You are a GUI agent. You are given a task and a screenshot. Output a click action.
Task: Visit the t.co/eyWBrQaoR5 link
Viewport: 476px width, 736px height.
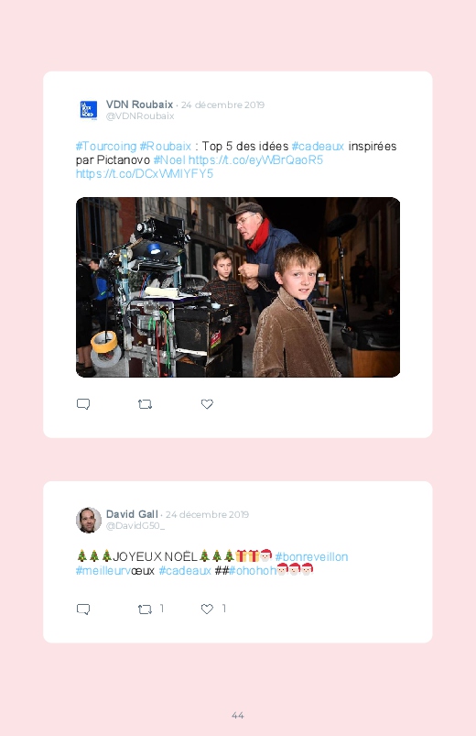(255, 160)
